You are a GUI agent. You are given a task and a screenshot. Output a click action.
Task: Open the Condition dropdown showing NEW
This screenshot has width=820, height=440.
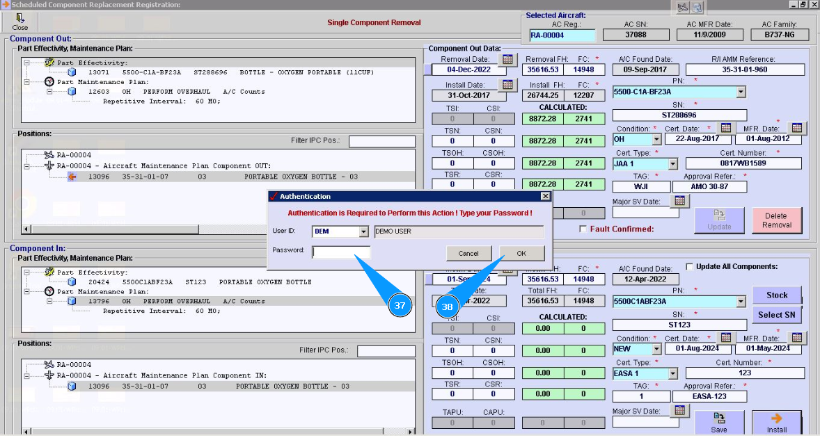(x=656, y=349)
